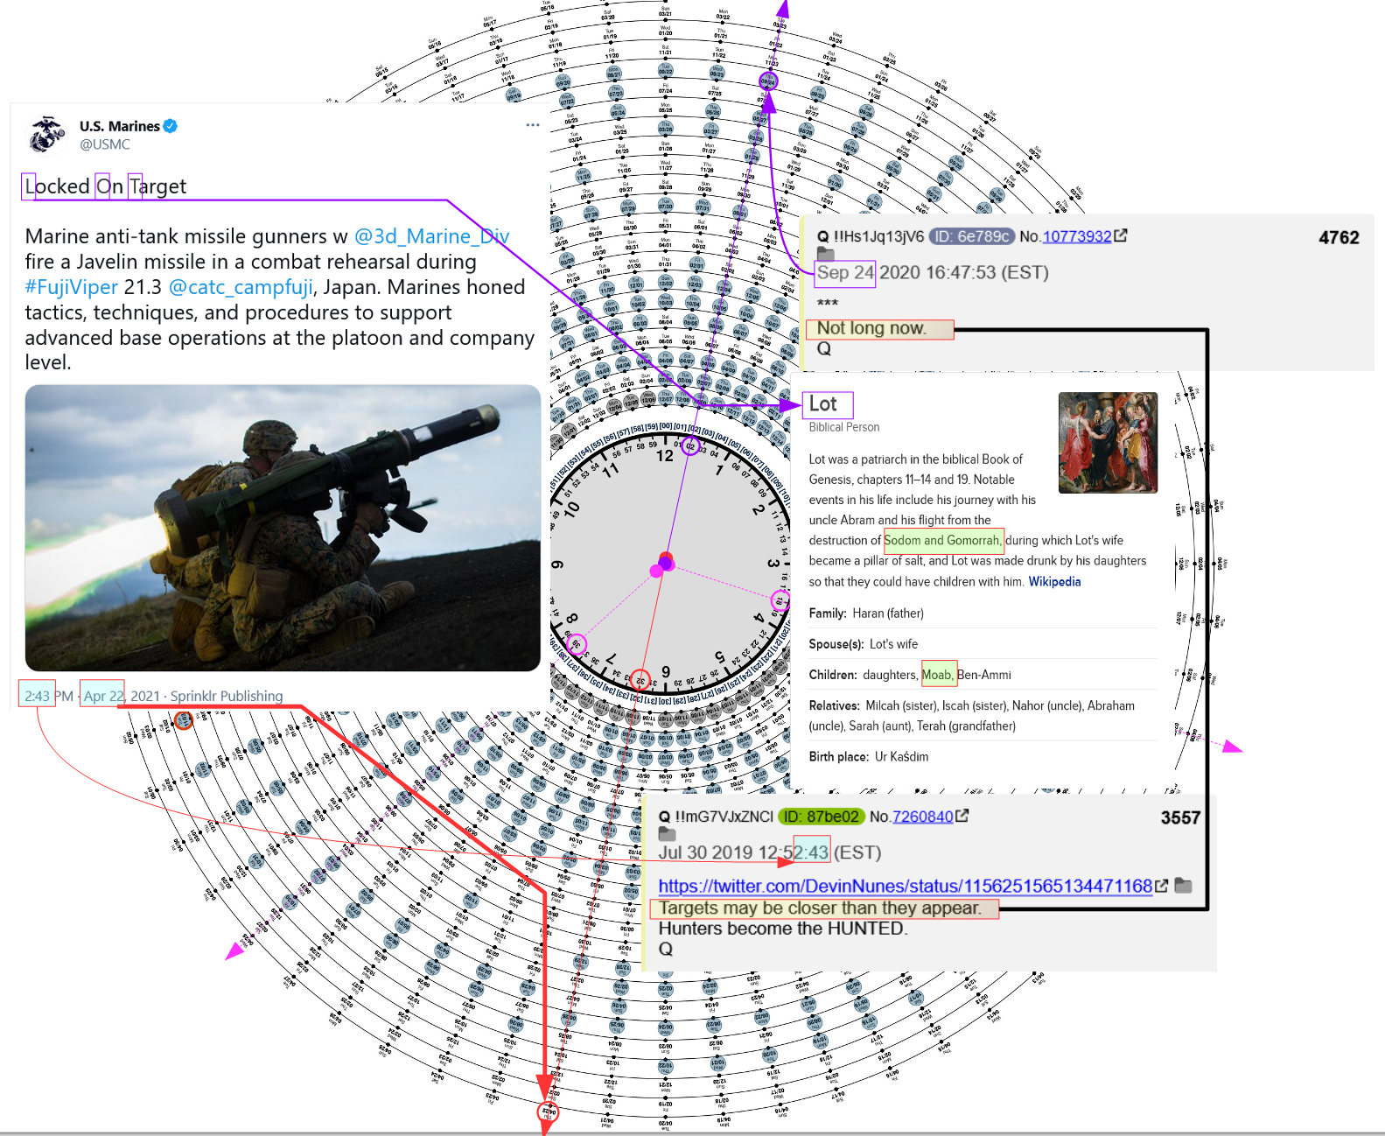Click the folder icon after the DevinNunes link

pos(1183,886)
